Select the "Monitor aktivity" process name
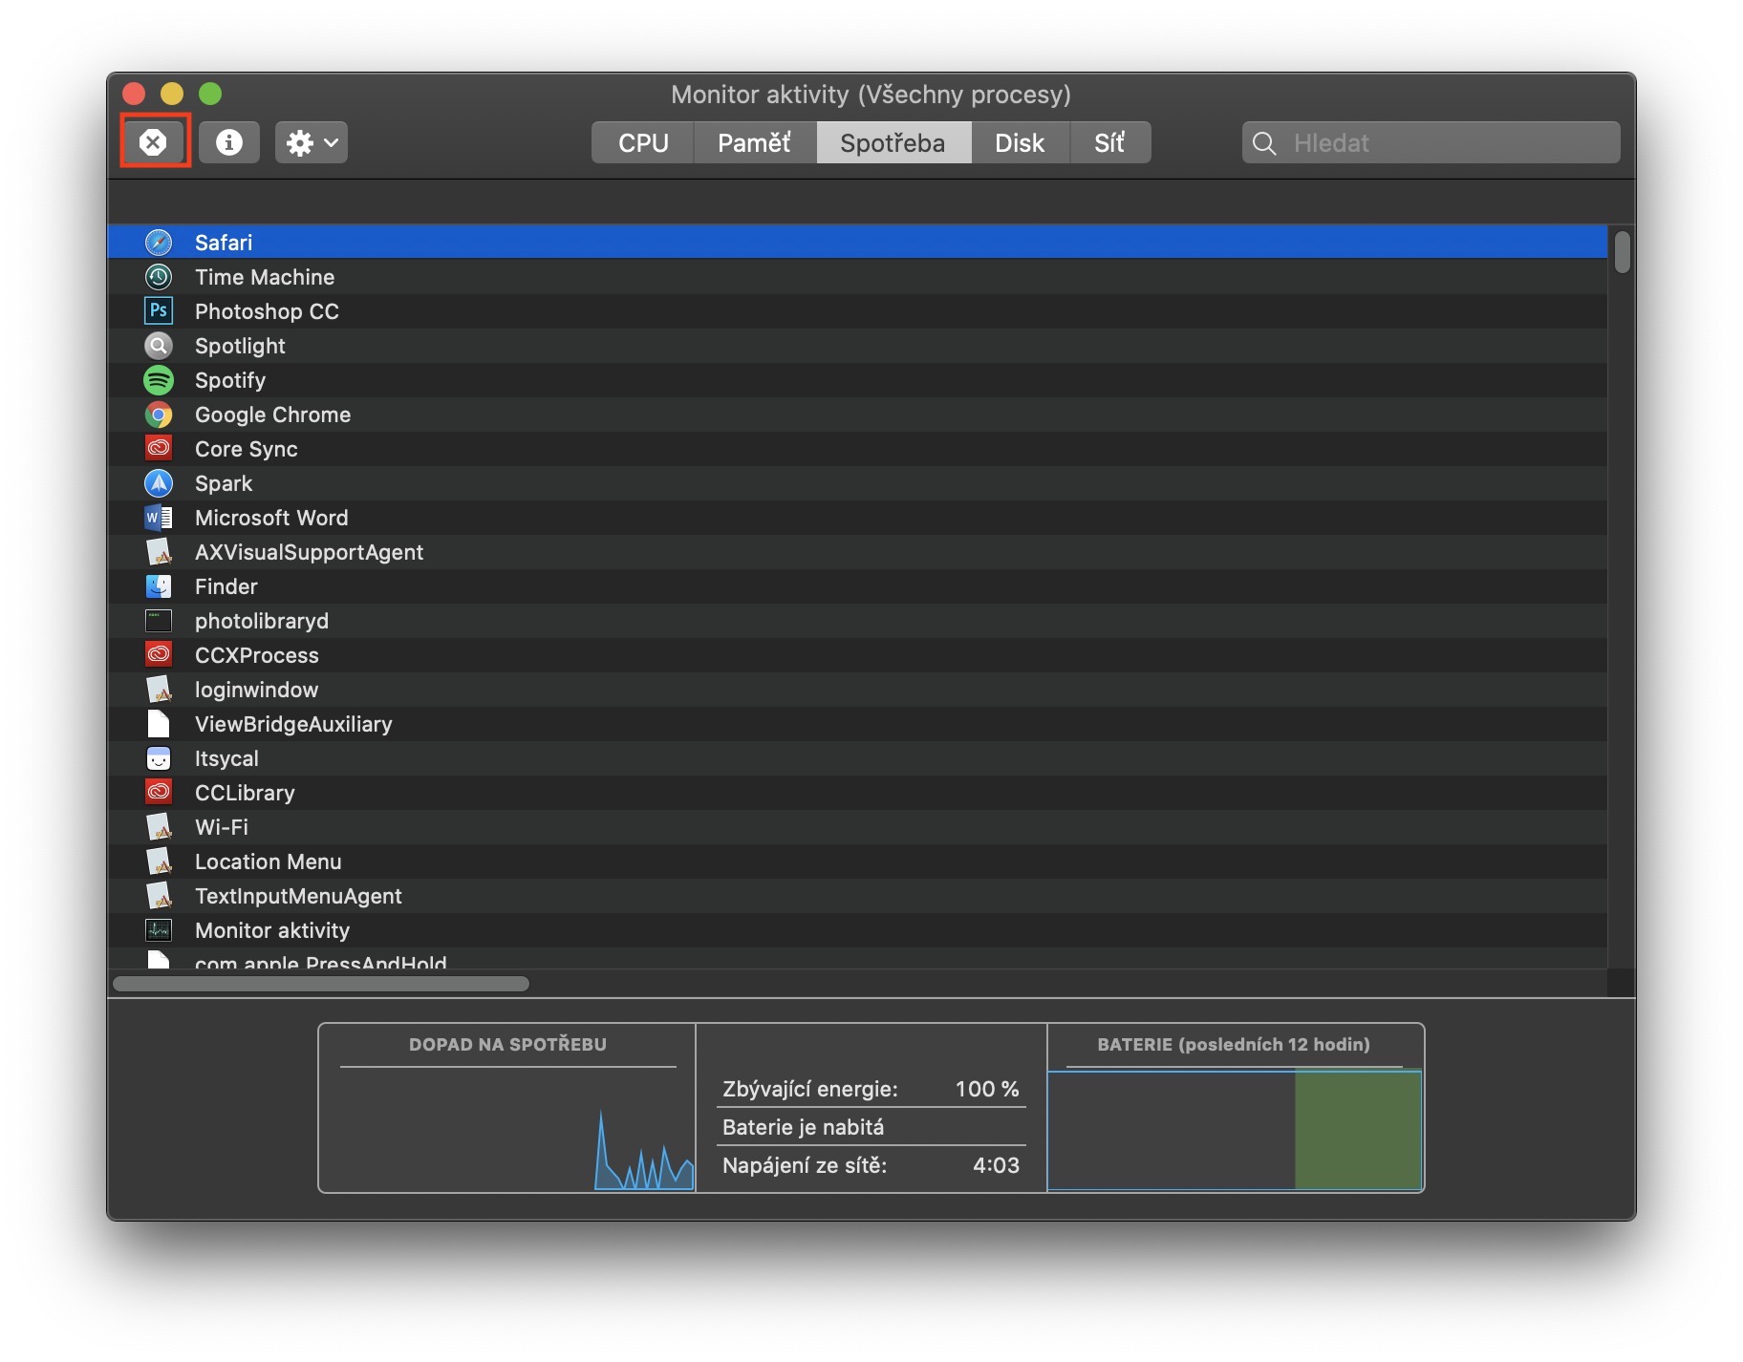The image size is (1743, 1362). tap(272, 930)
